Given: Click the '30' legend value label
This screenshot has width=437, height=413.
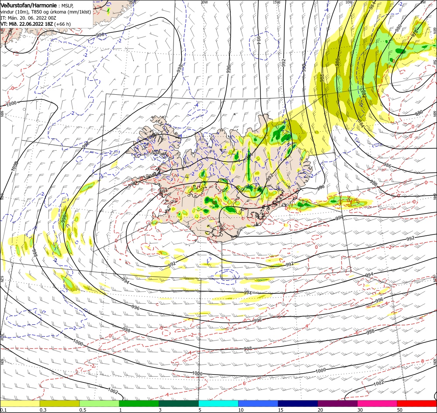Looking at the screenshot, I should [360, 410].
